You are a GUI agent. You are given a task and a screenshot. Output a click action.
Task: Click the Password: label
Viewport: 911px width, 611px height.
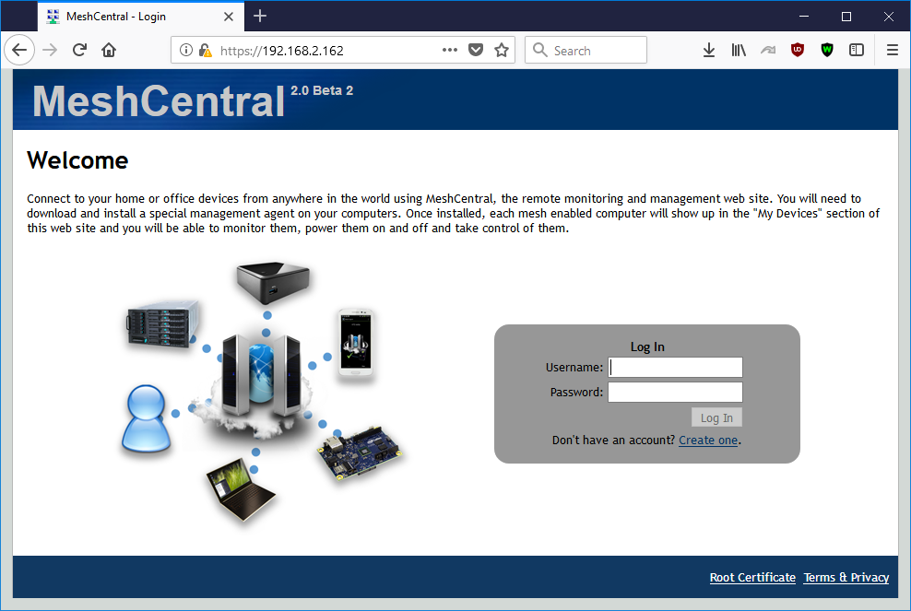pos(576,393)
